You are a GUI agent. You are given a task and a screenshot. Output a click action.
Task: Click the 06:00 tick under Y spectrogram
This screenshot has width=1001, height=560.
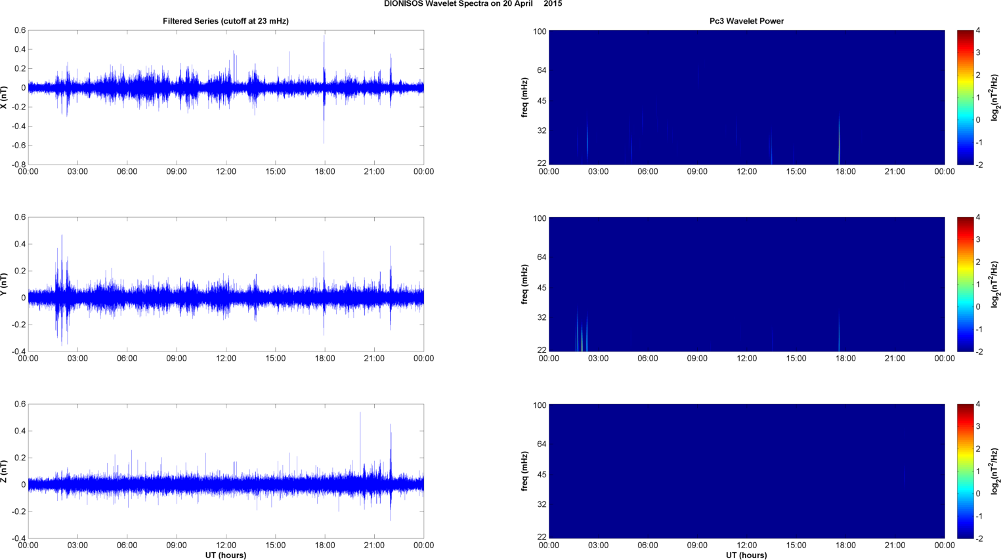pyautogui.click(x=648, y=359)
